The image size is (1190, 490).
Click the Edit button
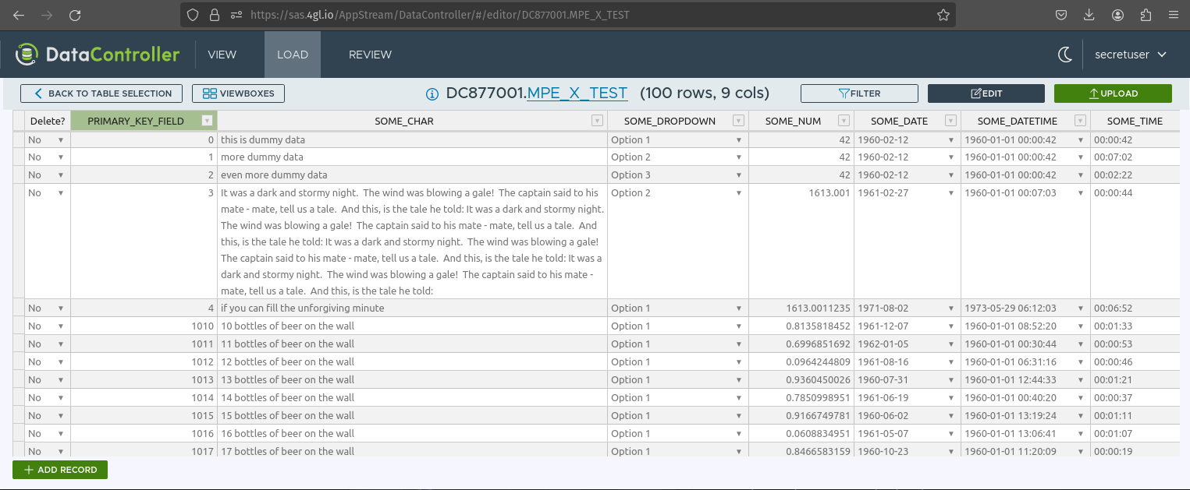[x=986, y=93]
